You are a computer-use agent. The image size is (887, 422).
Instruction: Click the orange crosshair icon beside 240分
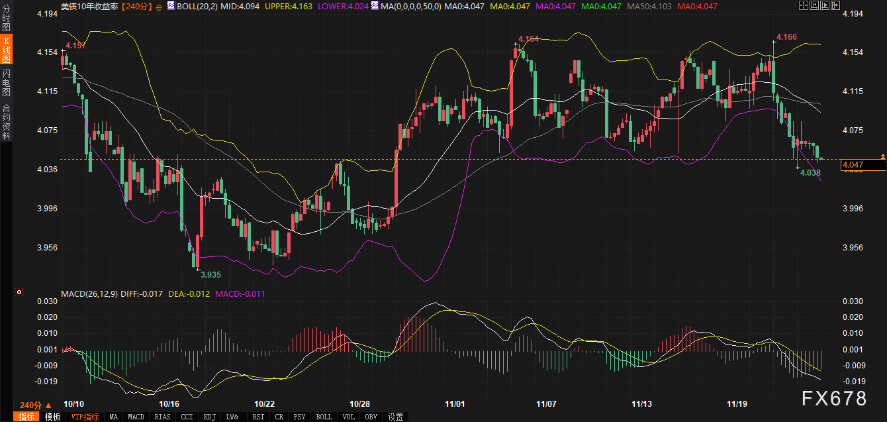click(x=158, y=6)
